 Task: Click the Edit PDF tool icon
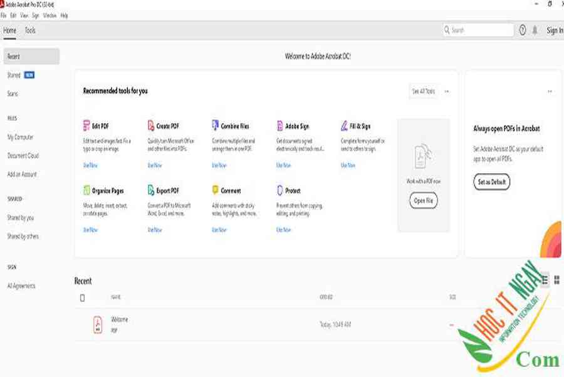tap(86, 126)
